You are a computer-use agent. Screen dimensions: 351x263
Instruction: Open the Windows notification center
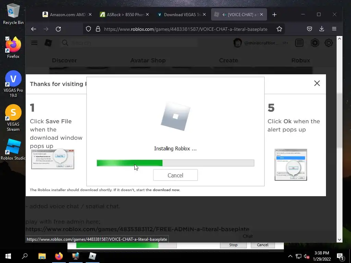tap(340, 256)
